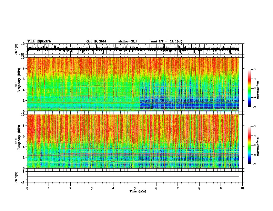The height and width of the screenshot is (211, 273).
Task: Click the ch.1 spectrogram color scale bar
Action: pyautogui.click(x=249, y=88)
